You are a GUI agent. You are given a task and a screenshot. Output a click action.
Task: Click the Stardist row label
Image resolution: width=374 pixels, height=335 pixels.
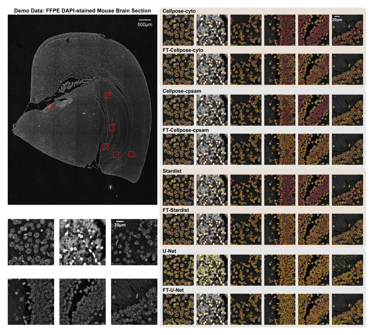(172, 171)
